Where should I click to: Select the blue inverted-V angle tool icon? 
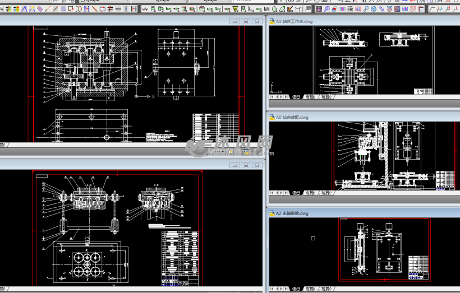(24, 9)
